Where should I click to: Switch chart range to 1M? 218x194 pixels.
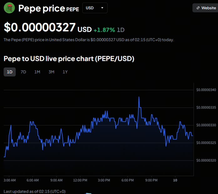coord(37,72)
